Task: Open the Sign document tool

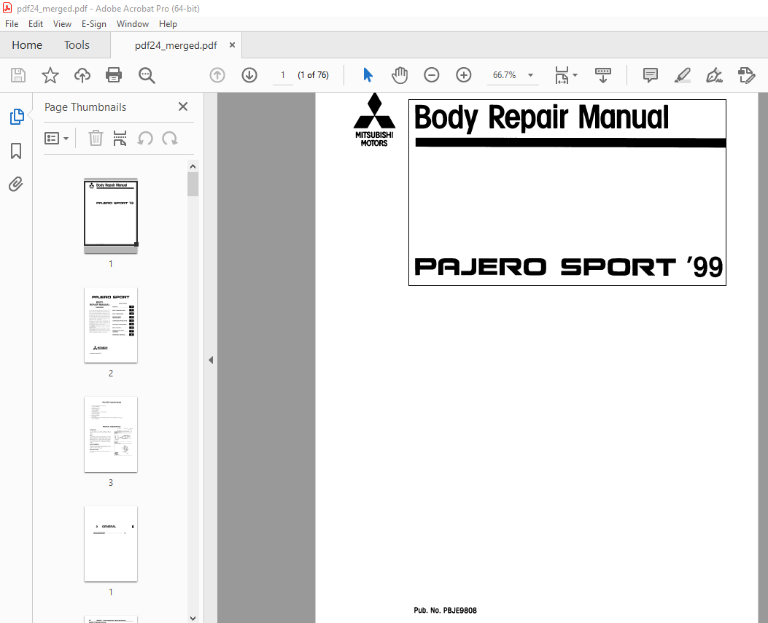Action: (714, 75)
